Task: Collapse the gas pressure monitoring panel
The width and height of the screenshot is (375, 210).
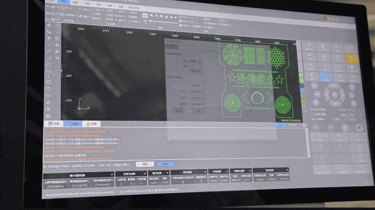Action: tap(227, 171)
